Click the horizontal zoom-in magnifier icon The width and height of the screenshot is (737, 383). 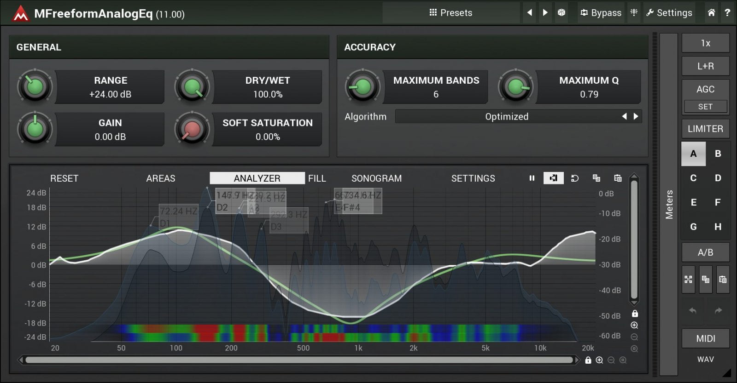(599, 360)
